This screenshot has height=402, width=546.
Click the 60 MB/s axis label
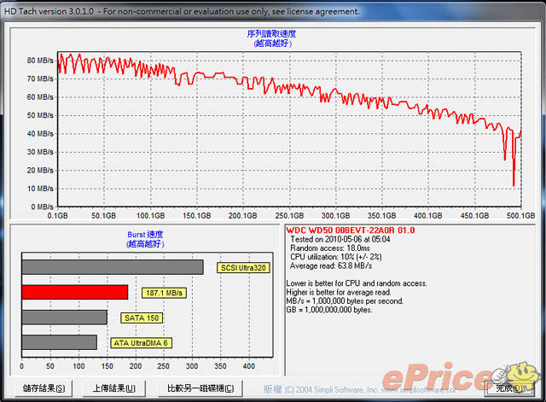[x=40, y=96]
